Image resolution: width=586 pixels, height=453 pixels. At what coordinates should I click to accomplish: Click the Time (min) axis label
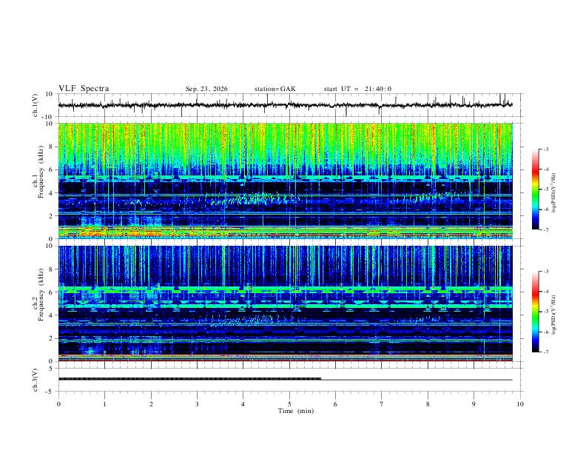(x=296, y=411)
